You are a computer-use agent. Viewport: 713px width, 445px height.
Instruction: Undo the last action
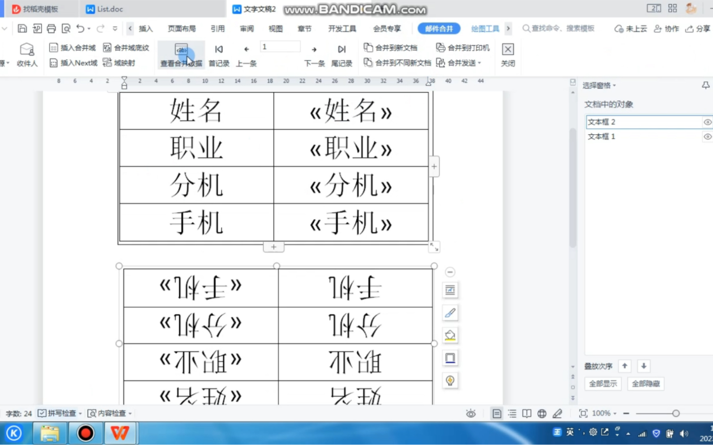[x=80, y=29]
